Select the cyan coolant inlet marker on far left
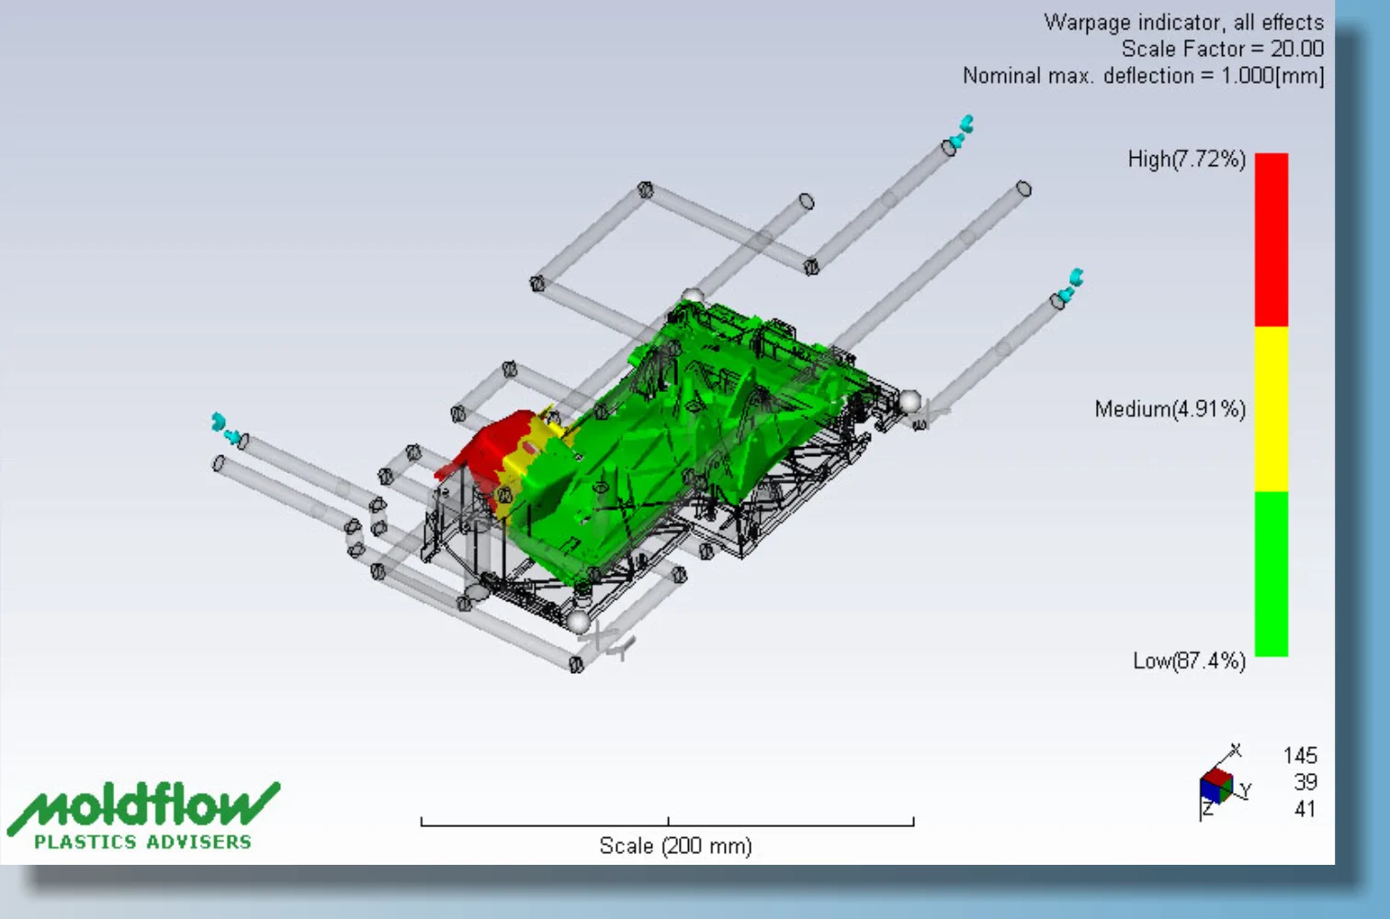Image resolution: width=1390 pixels, height=919 pixels. (x=224, y=428)
